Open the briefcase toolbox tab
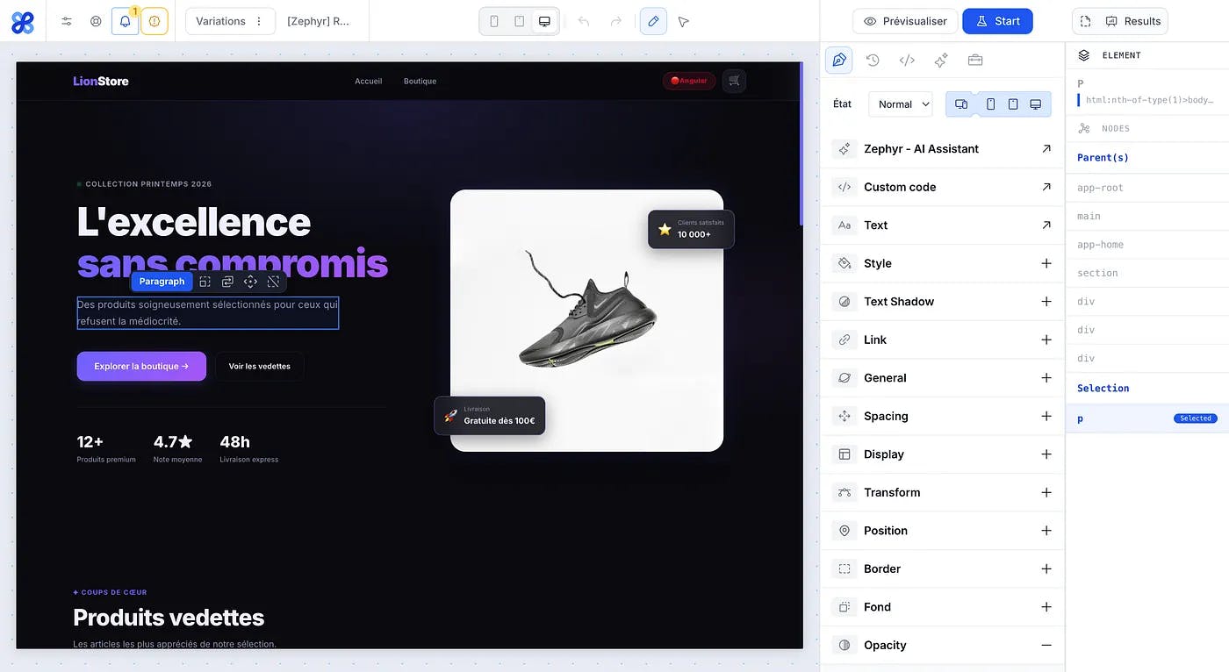1229x672 pixels. coord(975,60)
